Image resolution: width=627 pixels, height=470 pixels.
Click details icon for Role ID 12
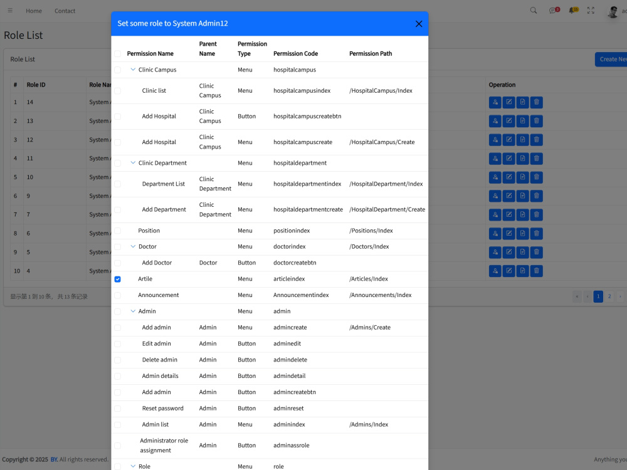523,140
